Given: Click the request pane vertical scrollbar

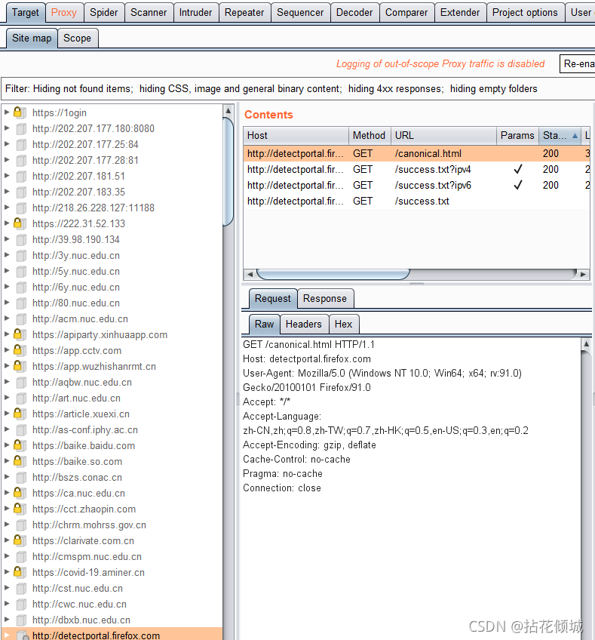Looking at the screenshot, I should [586, 490].
